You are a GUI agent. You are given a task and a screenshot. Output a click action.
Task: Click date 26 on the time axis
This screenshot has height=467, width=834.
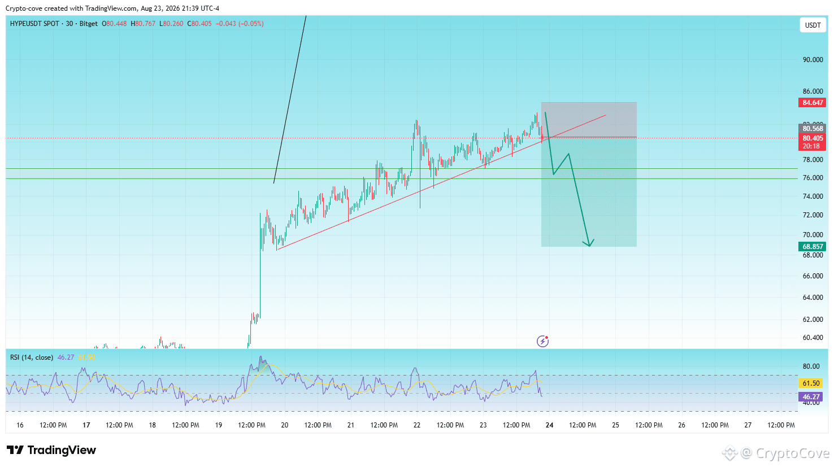pos(681,425)
